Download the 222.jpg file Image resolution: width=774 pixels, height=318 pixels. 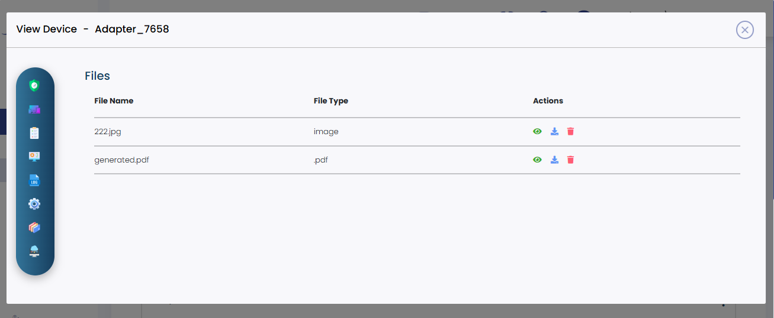point(554,131)
